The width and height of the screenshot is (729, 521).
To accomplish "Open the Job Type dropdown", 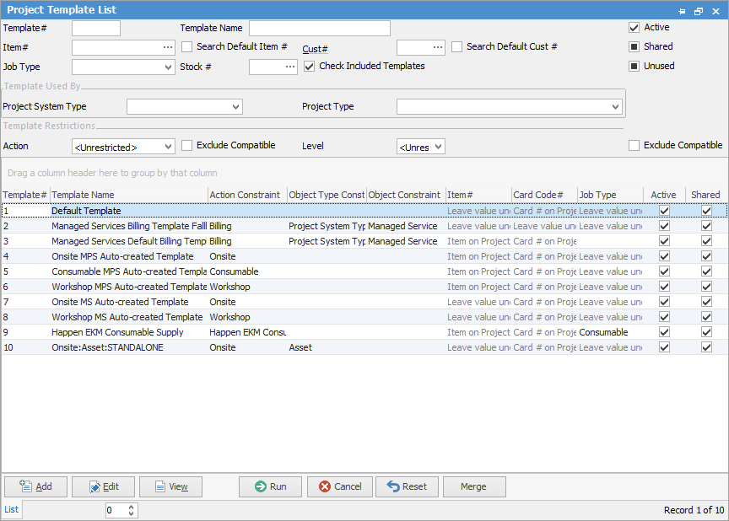I will coord(168,67).
